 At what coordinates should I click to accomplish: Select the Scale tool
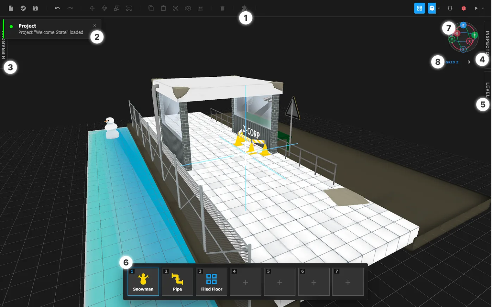pyautogui.click(x=117, y=8)
